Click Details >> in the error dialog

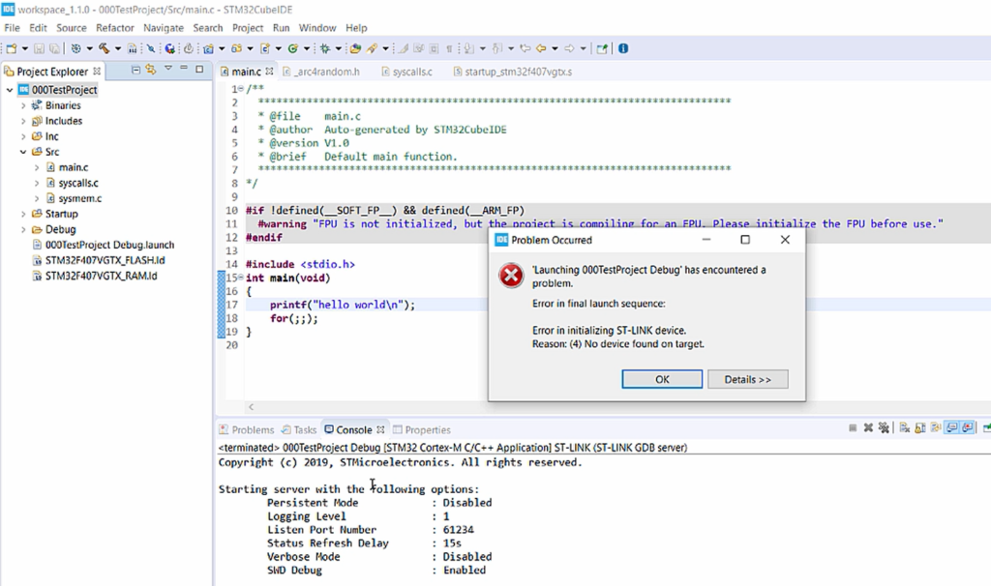click(x=748, y=379)
